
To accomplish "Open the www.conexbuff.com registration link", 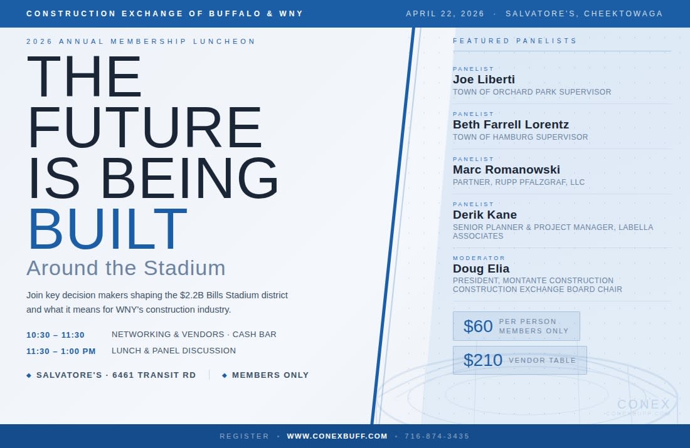I will tap(337, 436).
